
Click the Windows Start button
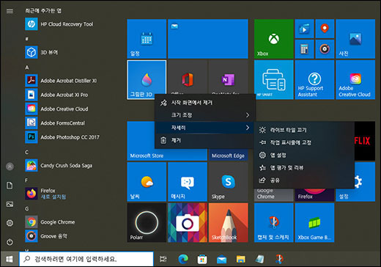[10, 259]
